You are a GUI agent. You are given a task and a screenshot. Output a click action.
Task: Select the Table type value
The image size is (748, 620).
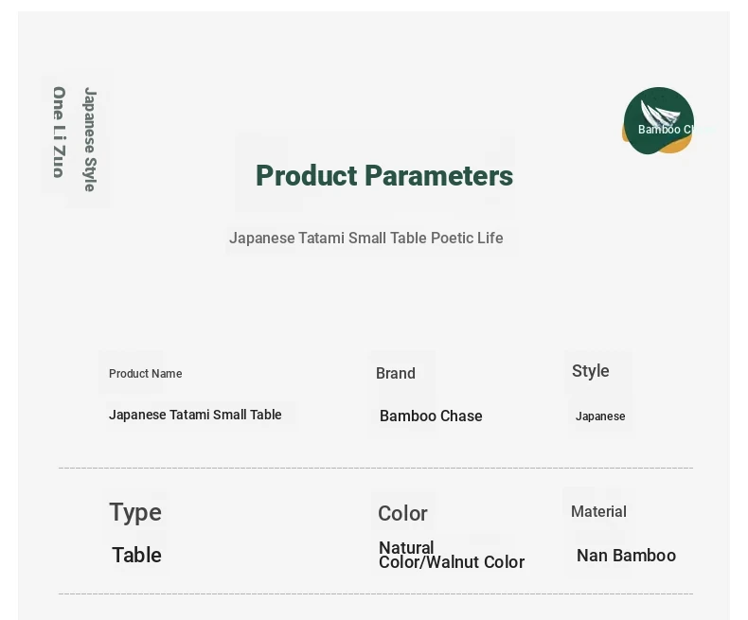pyautogui.click(x=136, y=555)
